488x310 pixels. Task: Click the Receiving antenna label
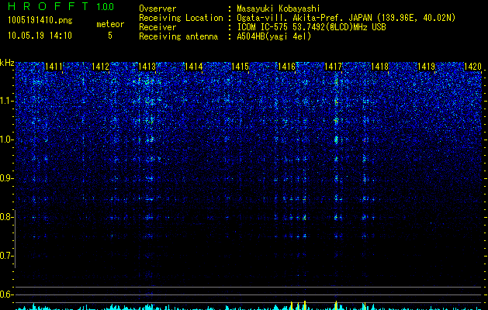point(178,36)
